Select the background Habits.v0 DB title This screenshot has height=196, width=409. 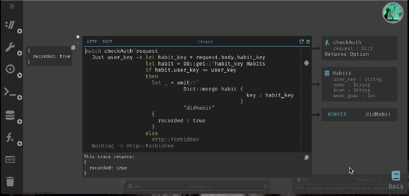click(x=200, y=187)
